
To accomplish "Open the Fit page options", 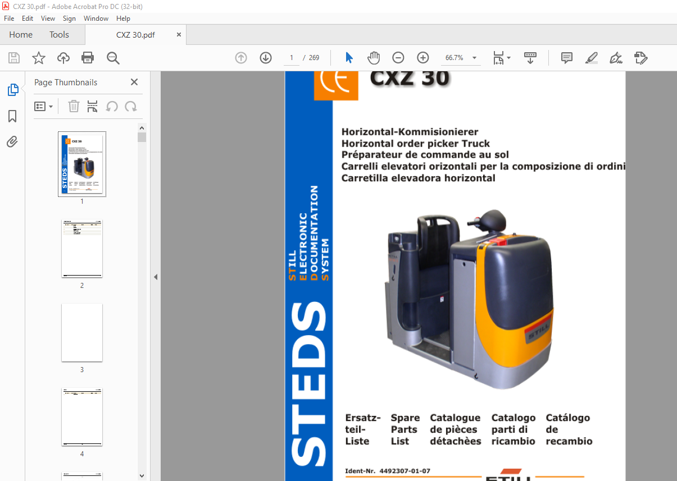I will [502, 58].
